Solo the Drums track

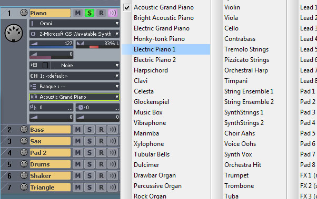(x=90, y=164)
